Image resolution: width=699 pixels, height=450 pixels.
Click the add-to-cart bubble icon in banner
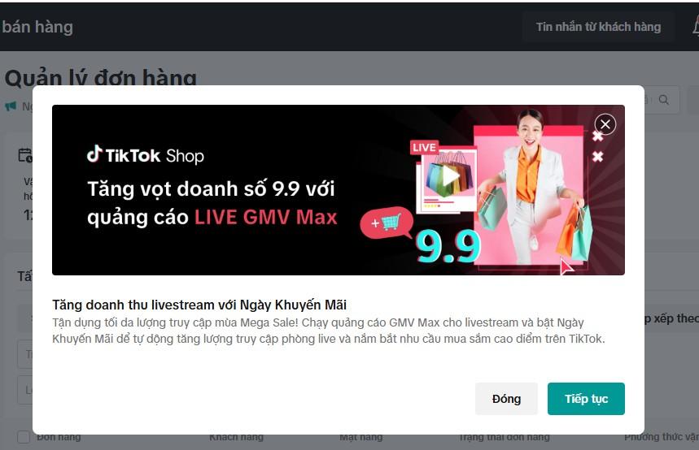(x=387, y=223)
